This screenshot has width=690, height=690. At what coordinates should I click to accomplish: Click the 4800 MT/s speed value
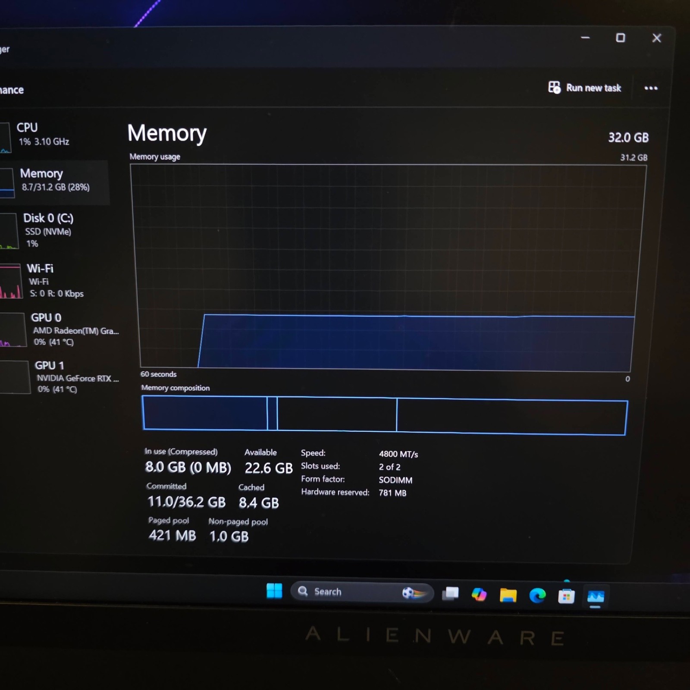click(x=398, y=454)
